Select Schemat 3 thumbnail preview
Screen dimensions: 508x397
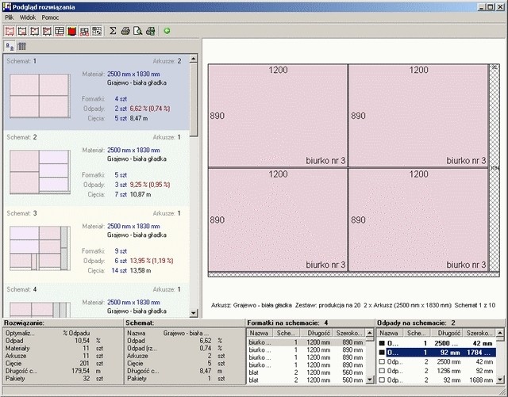point(40,248)
